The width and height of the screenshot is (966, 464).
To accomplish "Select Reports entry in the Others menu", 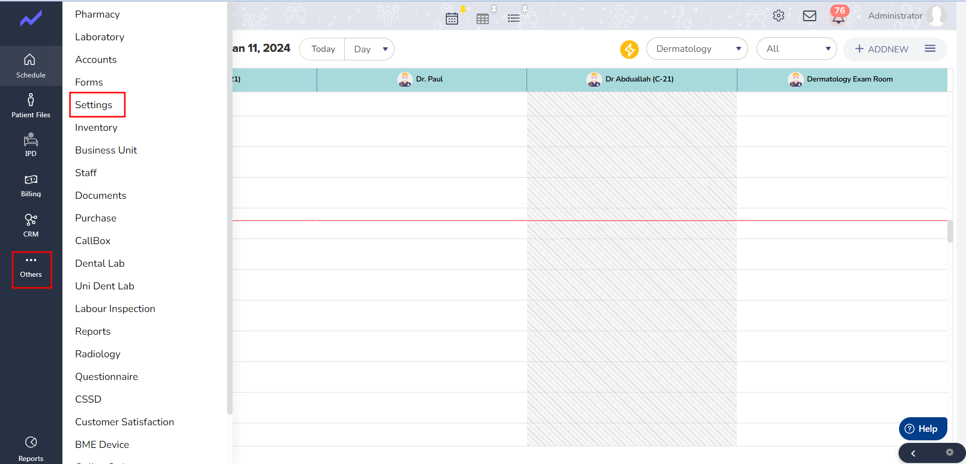I will (x=93, y=331).
